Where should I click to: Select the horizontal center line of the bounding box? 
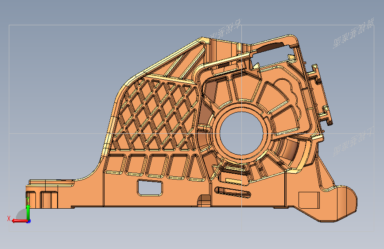(x=191, y=133)
